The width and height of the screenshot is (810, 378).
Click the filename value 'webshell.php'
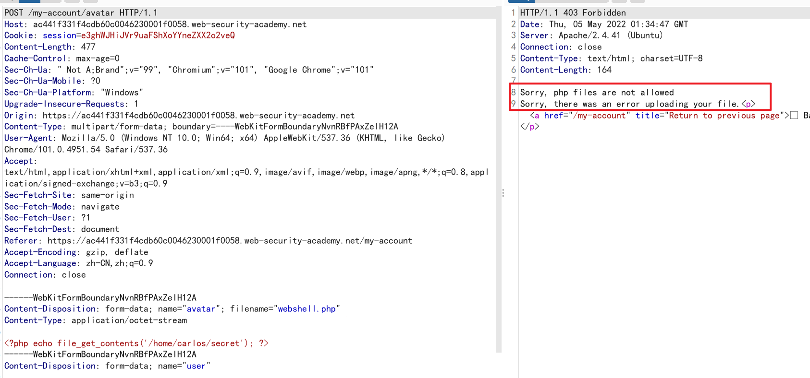307,309
